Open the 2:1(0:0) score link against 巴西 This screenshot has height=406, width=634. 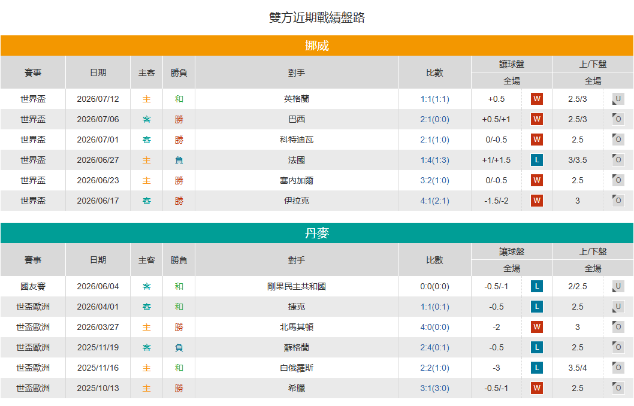tap(434, 119)
